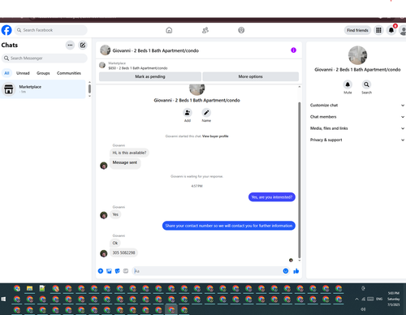Start a new message with compose icon
The width and height of the screenshot is (406, 315).
click(83, 45)
